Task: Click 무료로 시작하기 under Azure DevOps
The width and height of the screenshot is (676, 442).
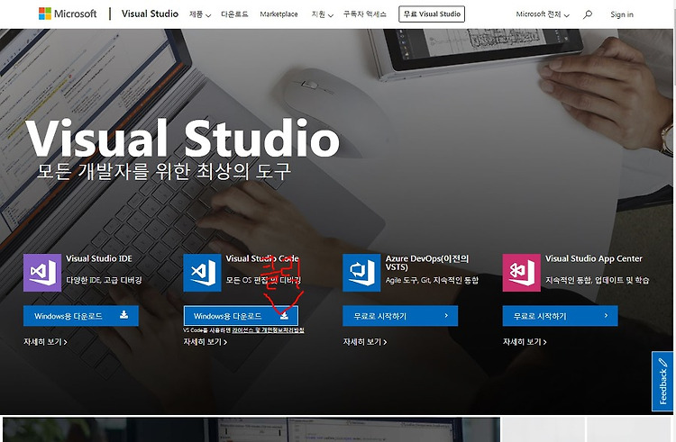Action: (x=400, y=316)
